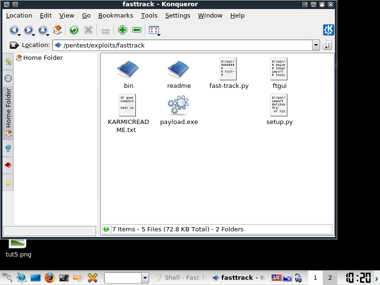Open the Edit menu
This screenshot has height=285, width=380.
click(46, 16)
